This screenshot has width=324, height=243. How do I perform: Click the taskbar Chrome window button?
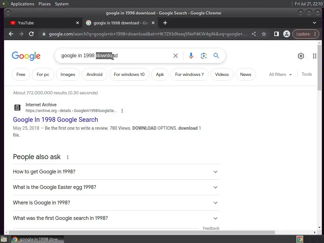(x=37, y=239)
